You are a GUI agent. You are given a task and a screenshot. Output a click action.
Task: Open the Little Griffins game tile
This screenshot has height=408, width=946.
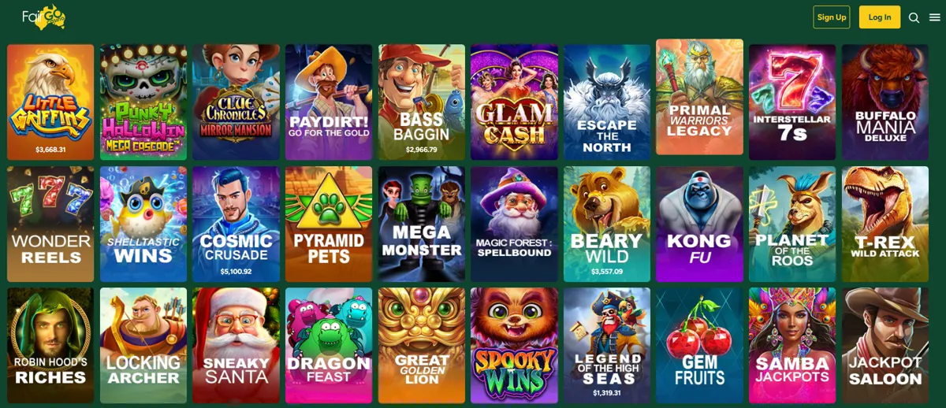[50, 102]
